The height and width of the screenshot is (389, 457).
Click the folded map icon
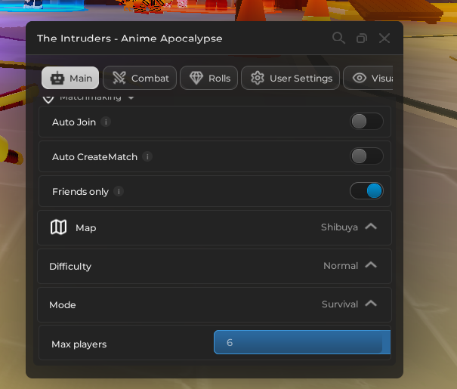(x=59, y=227)
